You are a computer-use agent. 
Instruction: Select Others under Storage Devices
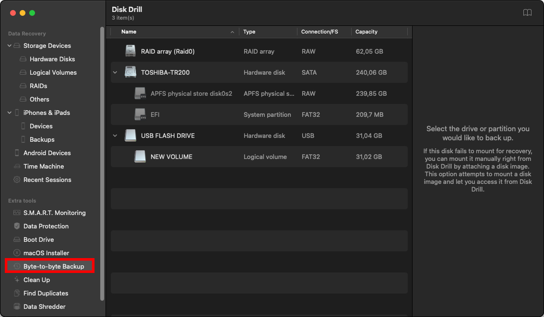39,100
